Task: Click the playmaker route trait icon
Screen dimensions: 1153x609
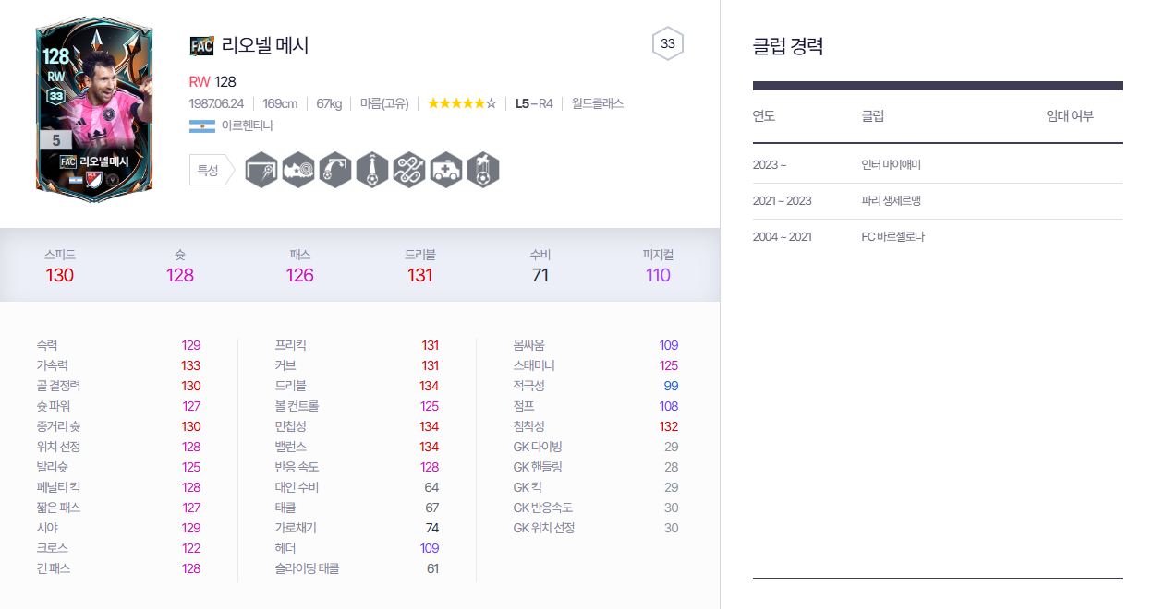Action: [409, 171]
